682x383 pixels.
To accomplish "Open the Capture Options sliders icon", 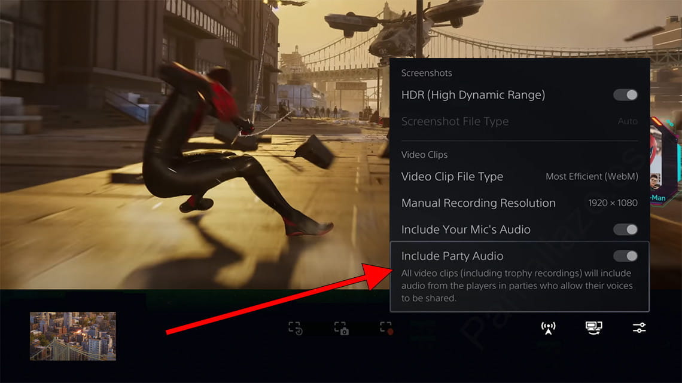I will (x=639, y=327).
